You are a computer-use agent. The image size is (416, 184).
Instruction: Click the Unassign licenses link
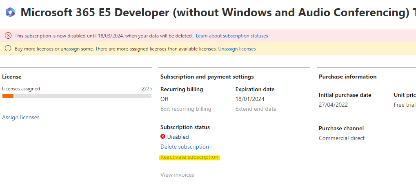(x=237, y=48)
